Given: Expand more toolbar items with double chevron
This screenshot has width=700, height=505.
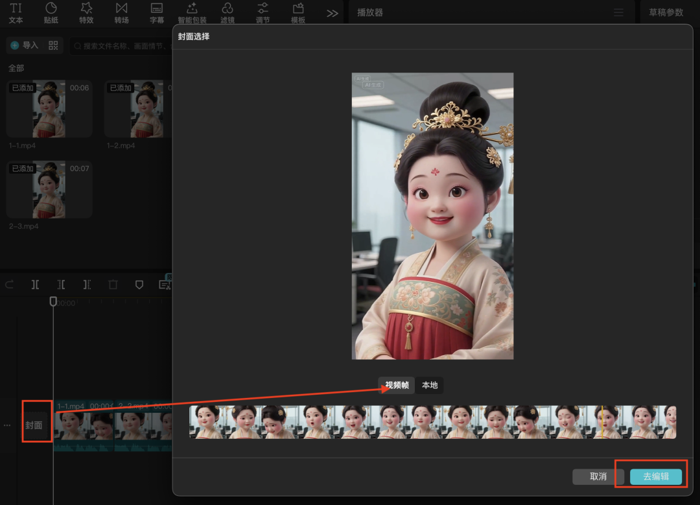Looking at the screenshot, I should 332,13.
